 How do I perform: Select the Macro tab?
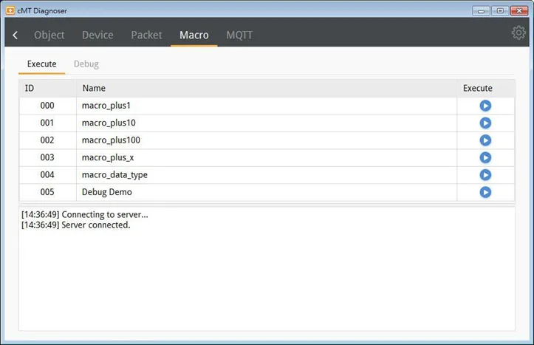[194, 35]
